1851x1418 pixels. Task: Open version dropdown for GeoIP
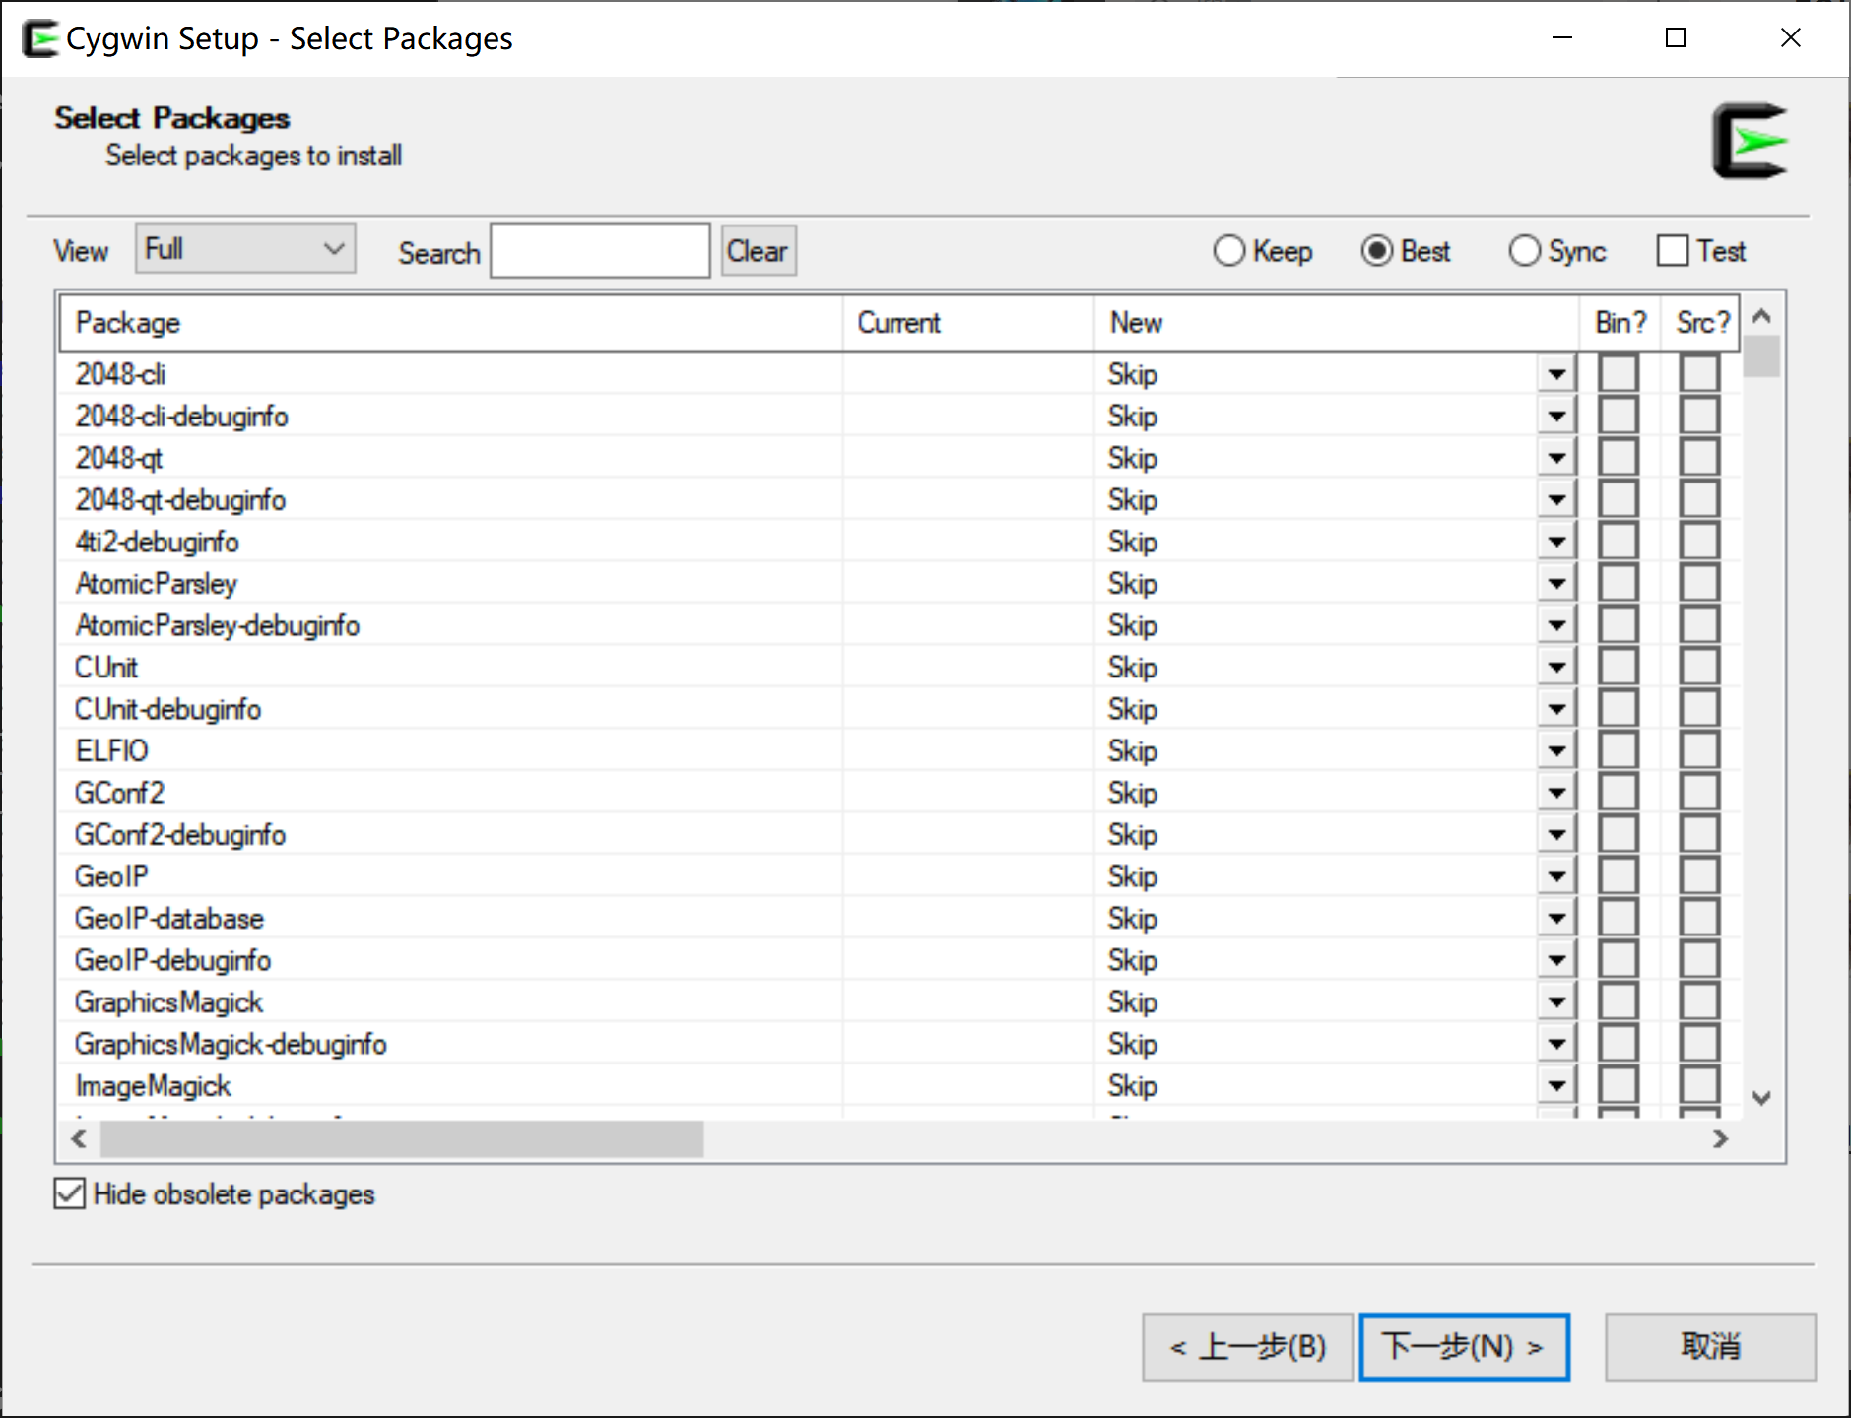[1556, 876]
